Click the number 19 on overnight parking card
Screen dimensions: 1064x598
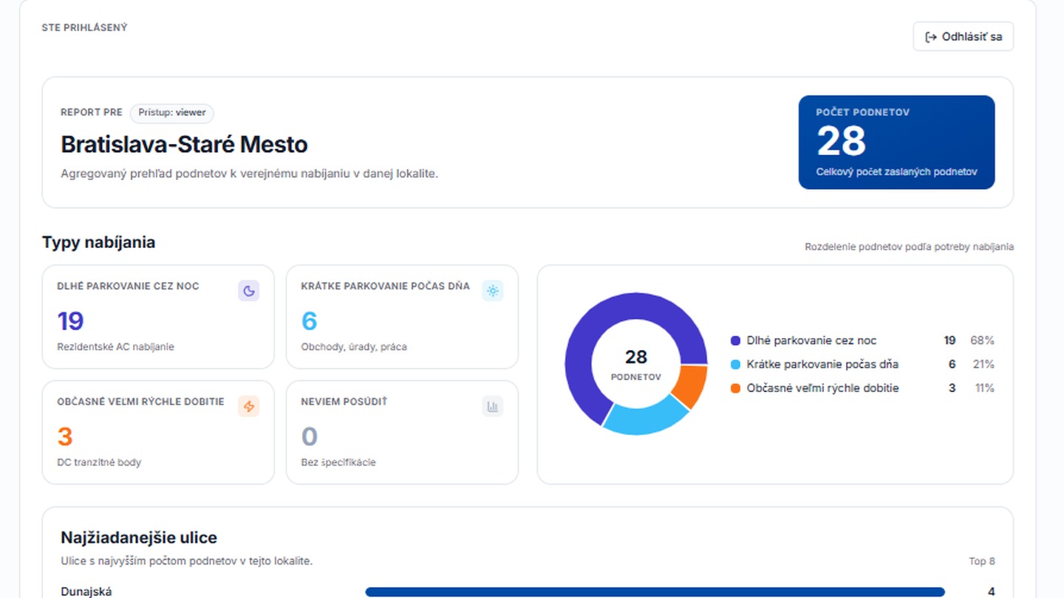(x=70, y=321)
